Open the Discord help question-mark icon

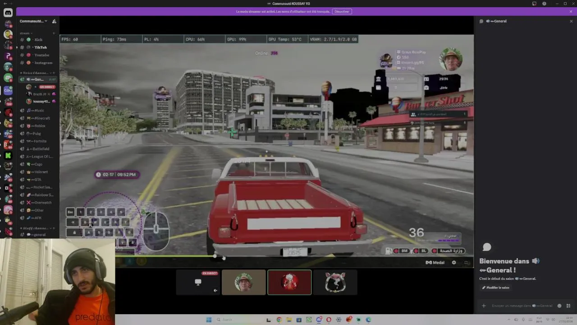(544, 4)
